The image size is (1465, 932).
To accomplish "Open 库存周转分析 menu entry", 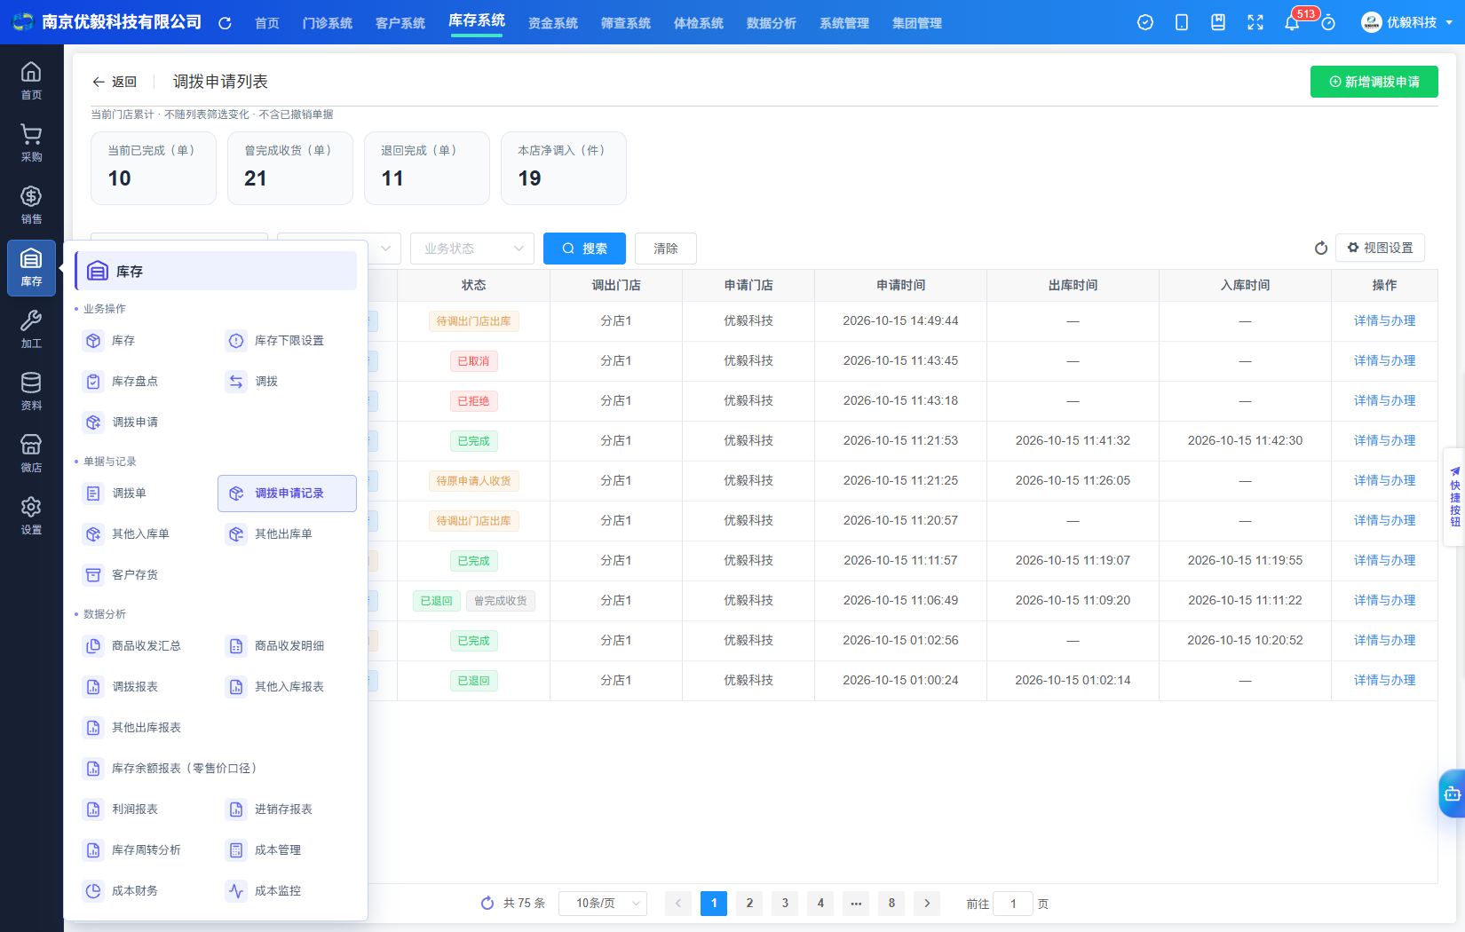I will (x=145, y=850).
